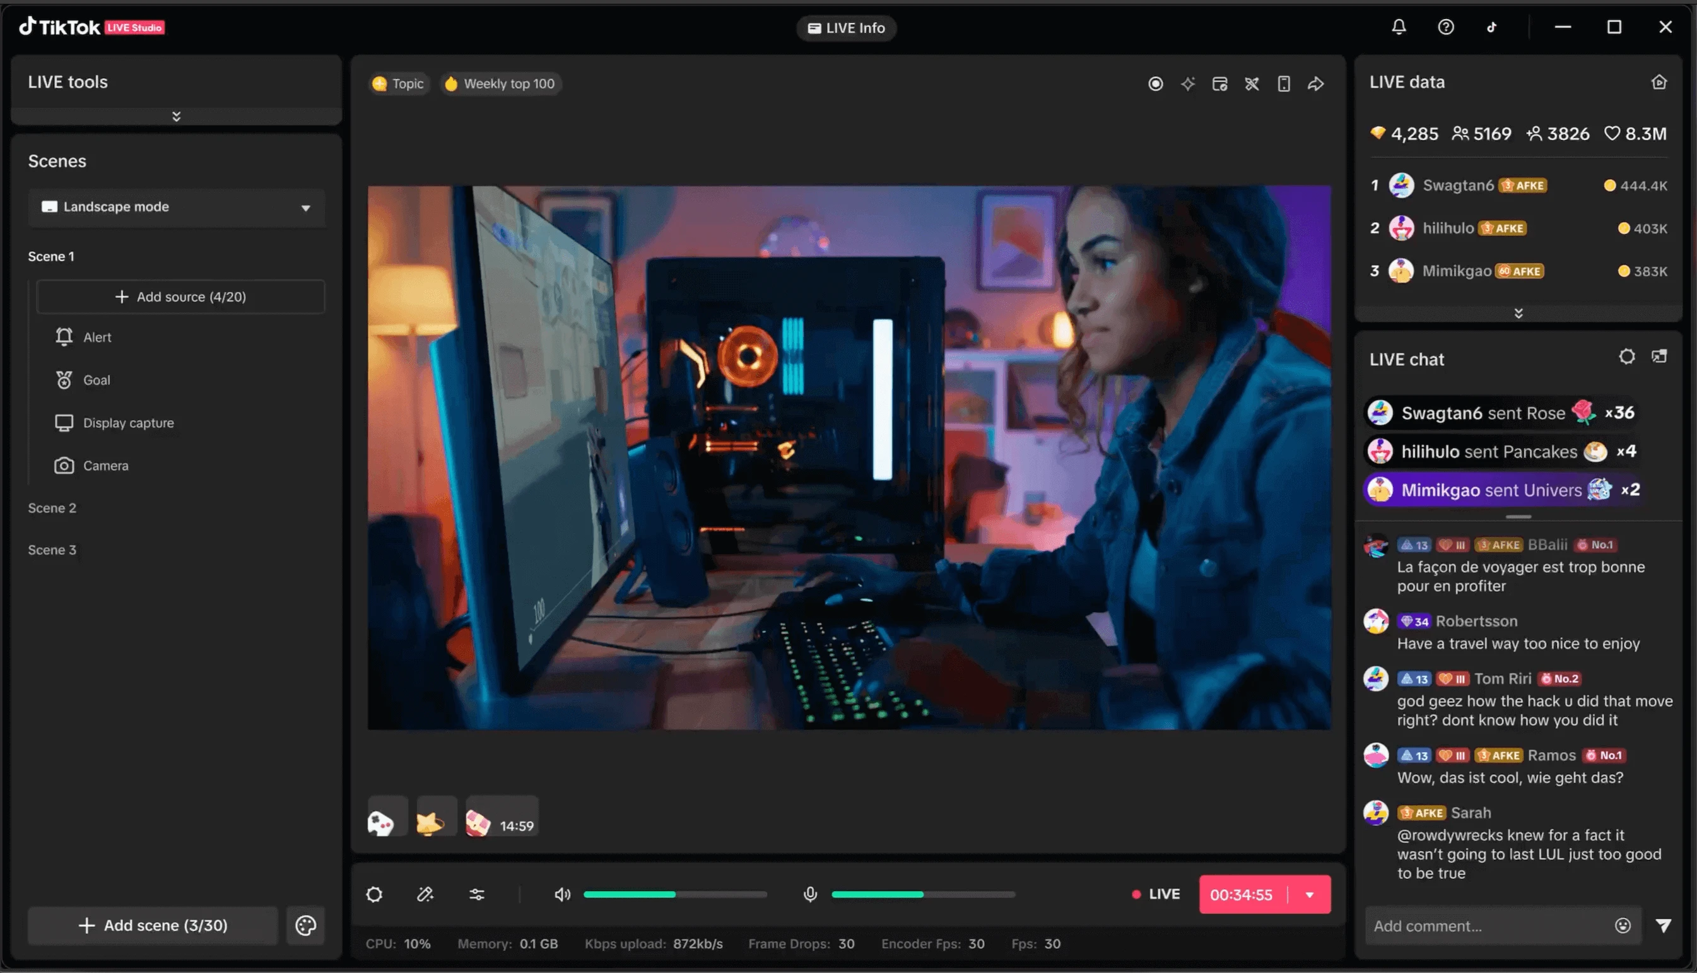The width and height of the screenshot is (1697, 973).
Task: Expand the LIVE data leaderboard chevron
Action: click(1518, 312)
